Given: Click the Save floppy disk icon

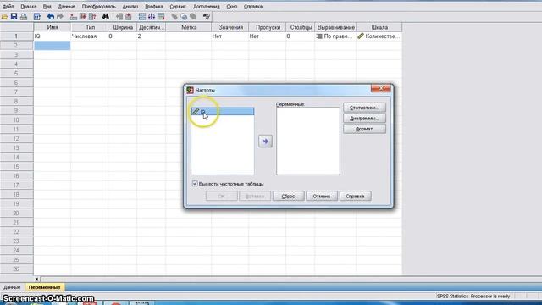Looking at the screenshot, I should [x=14, y=16].
